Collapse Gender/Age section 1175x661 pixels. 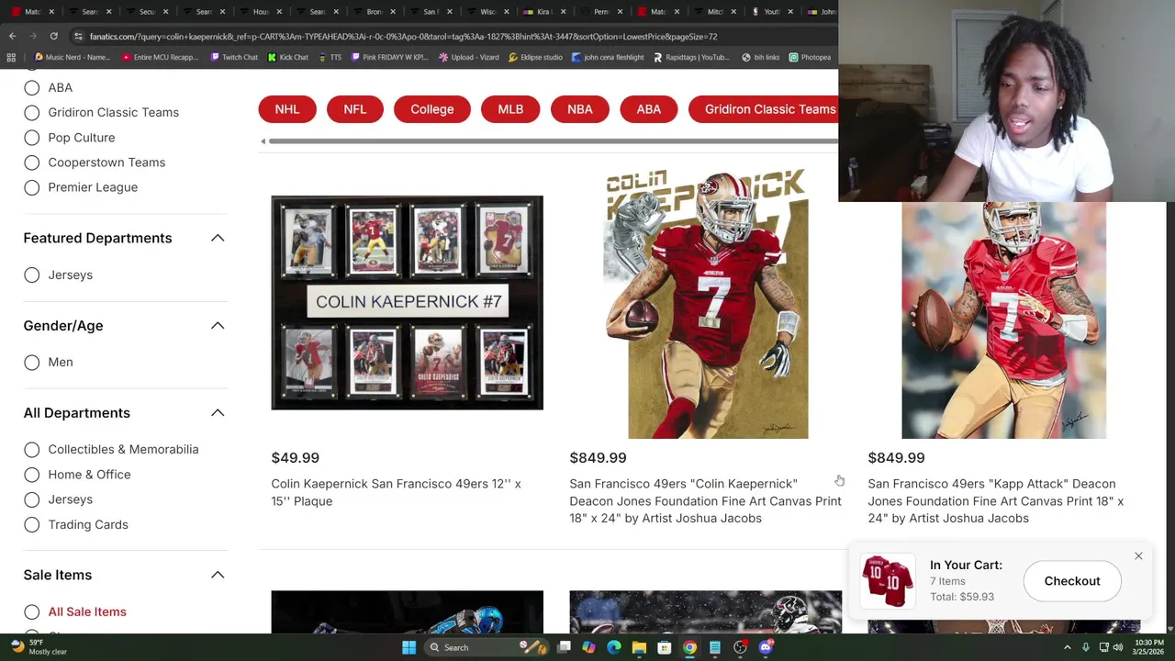click(218, 325)
